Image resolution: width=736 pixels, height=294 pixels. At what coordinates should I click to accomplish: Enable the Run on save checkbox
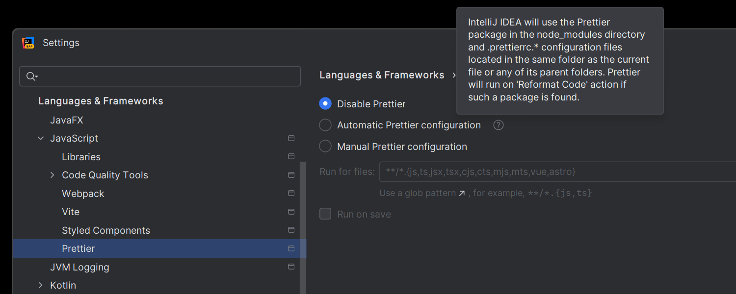coord(325,214)
